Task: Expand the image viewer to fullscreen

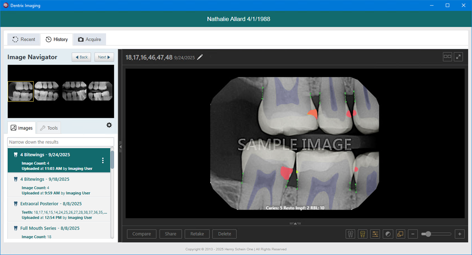Action: pos(458,57)
